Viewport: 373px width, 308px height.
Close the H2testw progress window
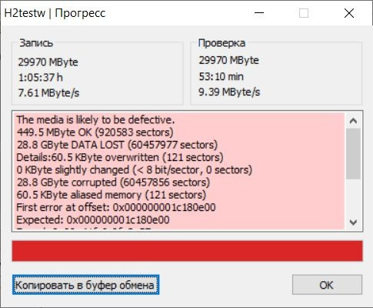pyautogui.click(x=349, y=13)
